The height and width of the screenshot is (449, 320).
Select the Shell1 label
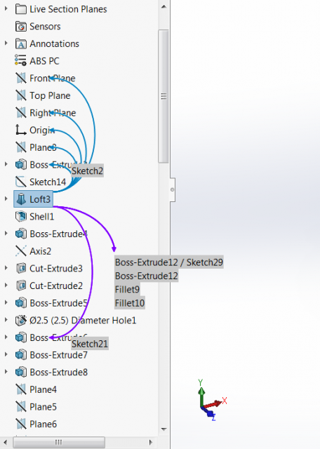coord(41,217)
